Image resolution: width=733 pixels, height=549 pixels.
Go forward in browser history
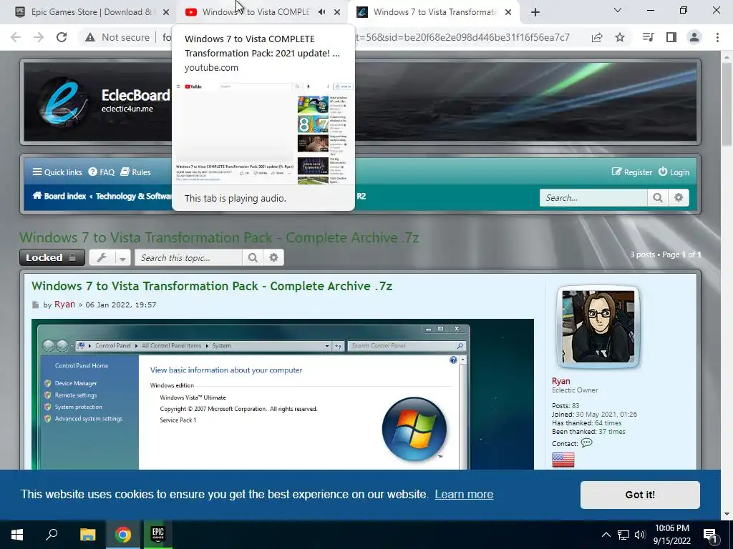pyautogui.click(x=39, y=37)
